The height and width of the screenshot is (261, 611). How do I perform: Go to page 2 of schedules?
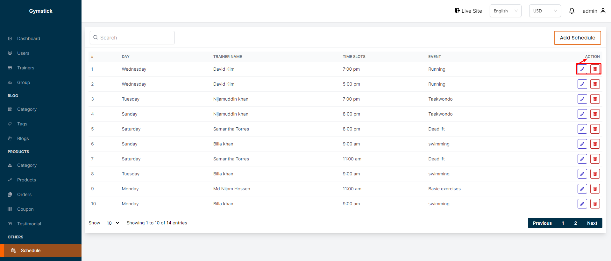tap(575, 223)
